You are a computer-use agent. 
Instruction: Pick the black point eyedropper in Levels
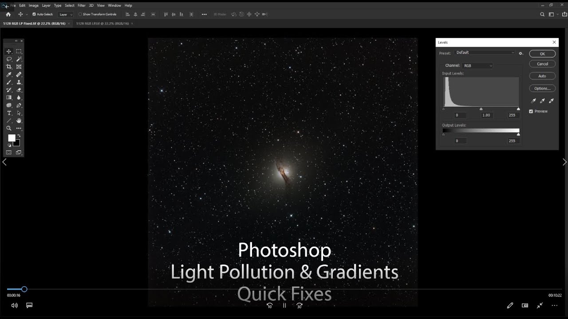[x=533, y=101]
